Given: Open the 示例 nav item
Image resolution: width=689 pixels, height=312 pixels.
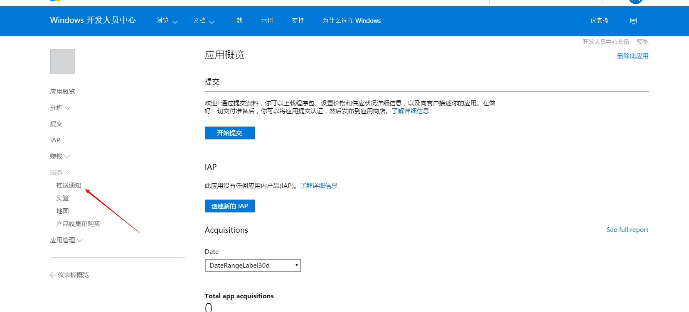Looking at the screenshot, I should 267,21.
